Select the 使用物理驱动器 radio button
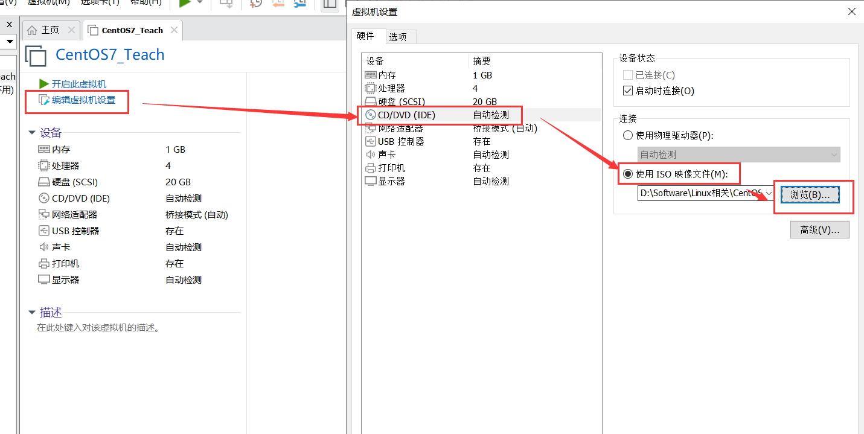 (x=628, y=136)
